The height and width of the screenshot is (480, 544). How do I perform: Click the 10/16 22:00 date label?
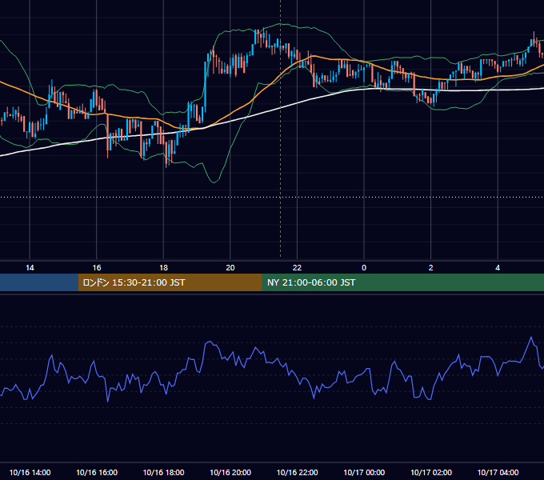tap(297, 472)
